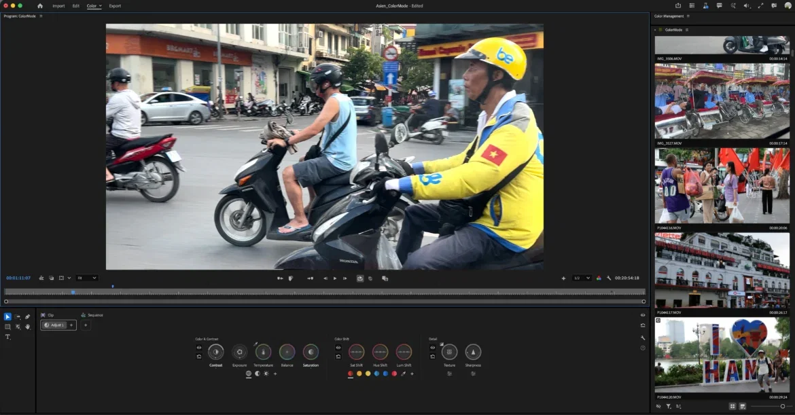This screenshot has width=795, height=415.
Task: Select the Hand tool
Action: pos(27,327)
